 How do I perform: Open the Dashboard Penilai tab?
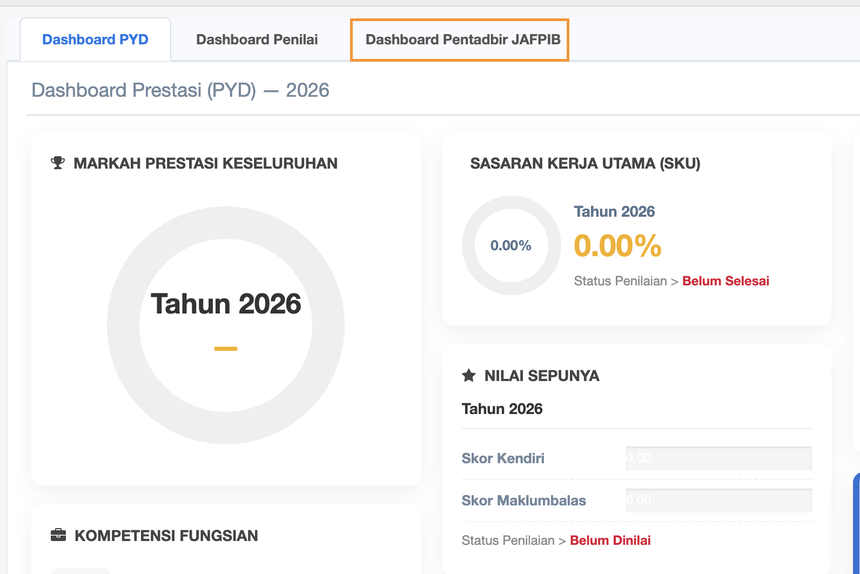257,39
